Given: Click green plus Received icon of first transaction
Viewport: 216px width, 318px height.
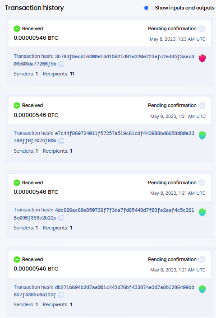Looking at the screenshot, I should pos(17,28).
